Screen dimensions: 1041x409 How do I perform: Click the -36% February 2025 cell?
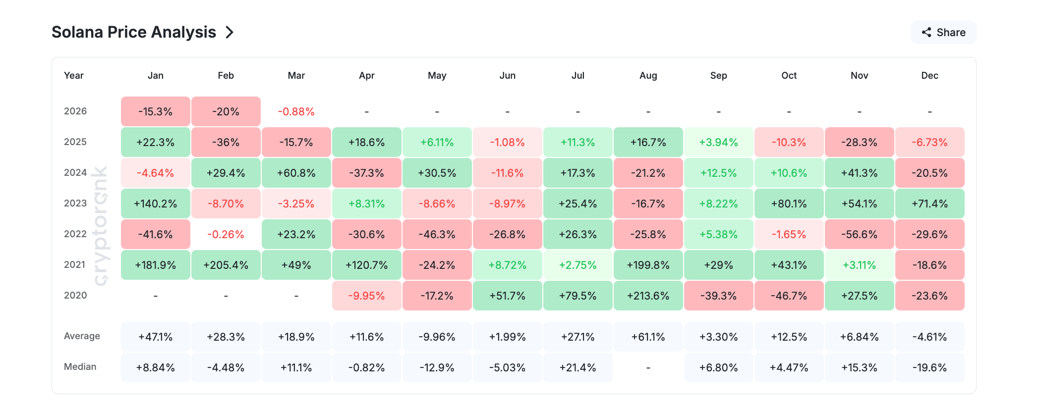point(226,142)
